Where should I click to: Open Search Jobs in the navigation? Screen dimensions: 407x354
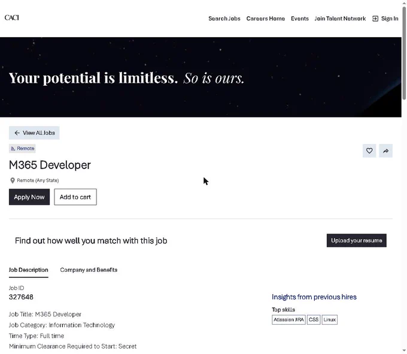[224, 19]
